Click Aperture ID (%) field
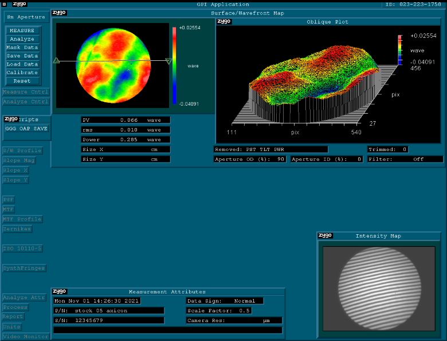Screen dimensions: 447x341 click(x=327, y=159)
